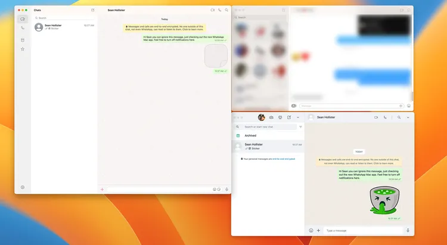
Task: Click 'Search or start new chat' field
Action: tap(268, 127)
